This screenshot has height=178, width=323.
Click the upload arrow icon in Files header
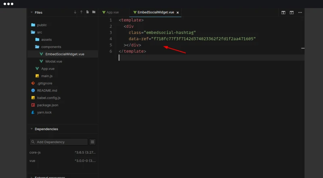[x=82, y=12]
